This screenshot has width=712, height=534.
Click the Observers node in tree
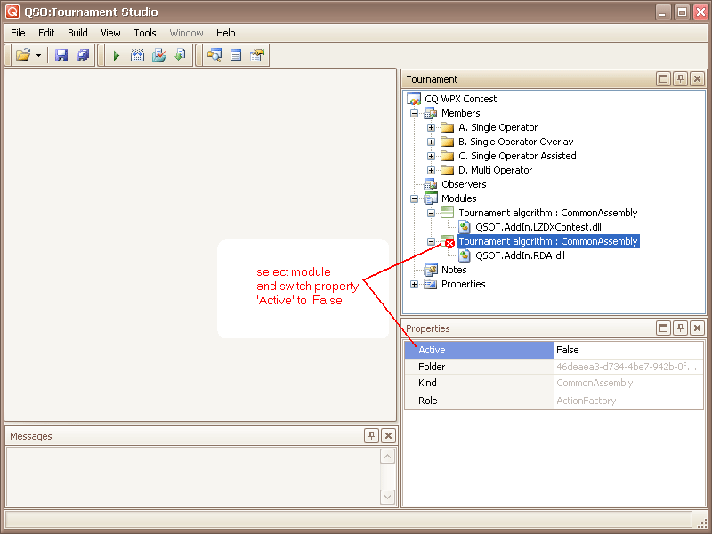coord(464,184)
